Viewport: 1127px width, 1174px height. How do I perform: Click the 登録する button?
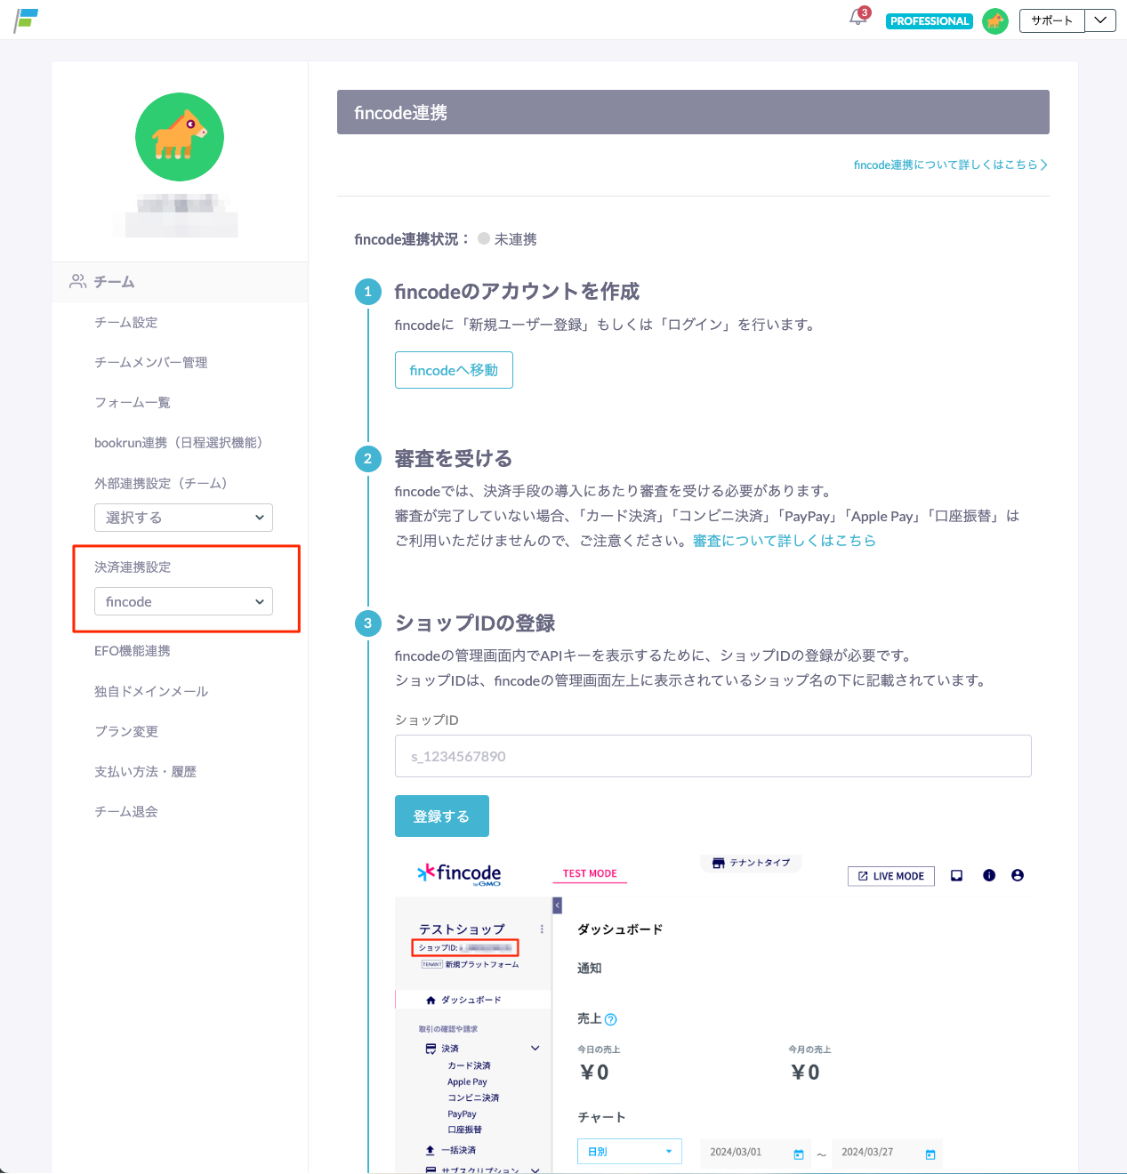coord(441,816)
